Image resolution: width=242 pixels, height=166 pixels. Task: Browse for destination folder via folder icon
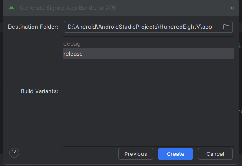pos(226,27)
